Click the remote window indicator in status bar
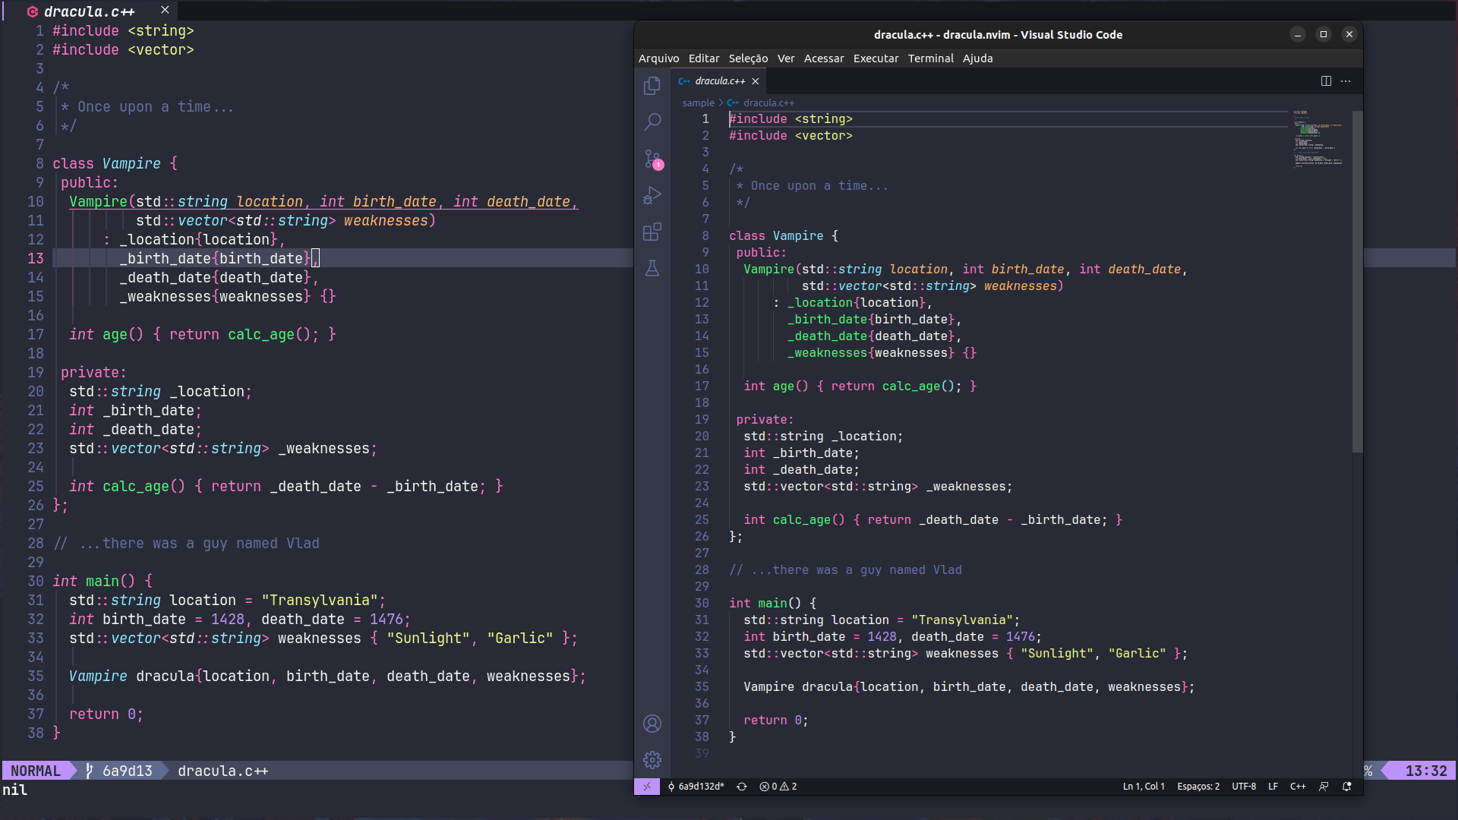This screenshot has width=1458, height=820. click(x=647, y=787)
